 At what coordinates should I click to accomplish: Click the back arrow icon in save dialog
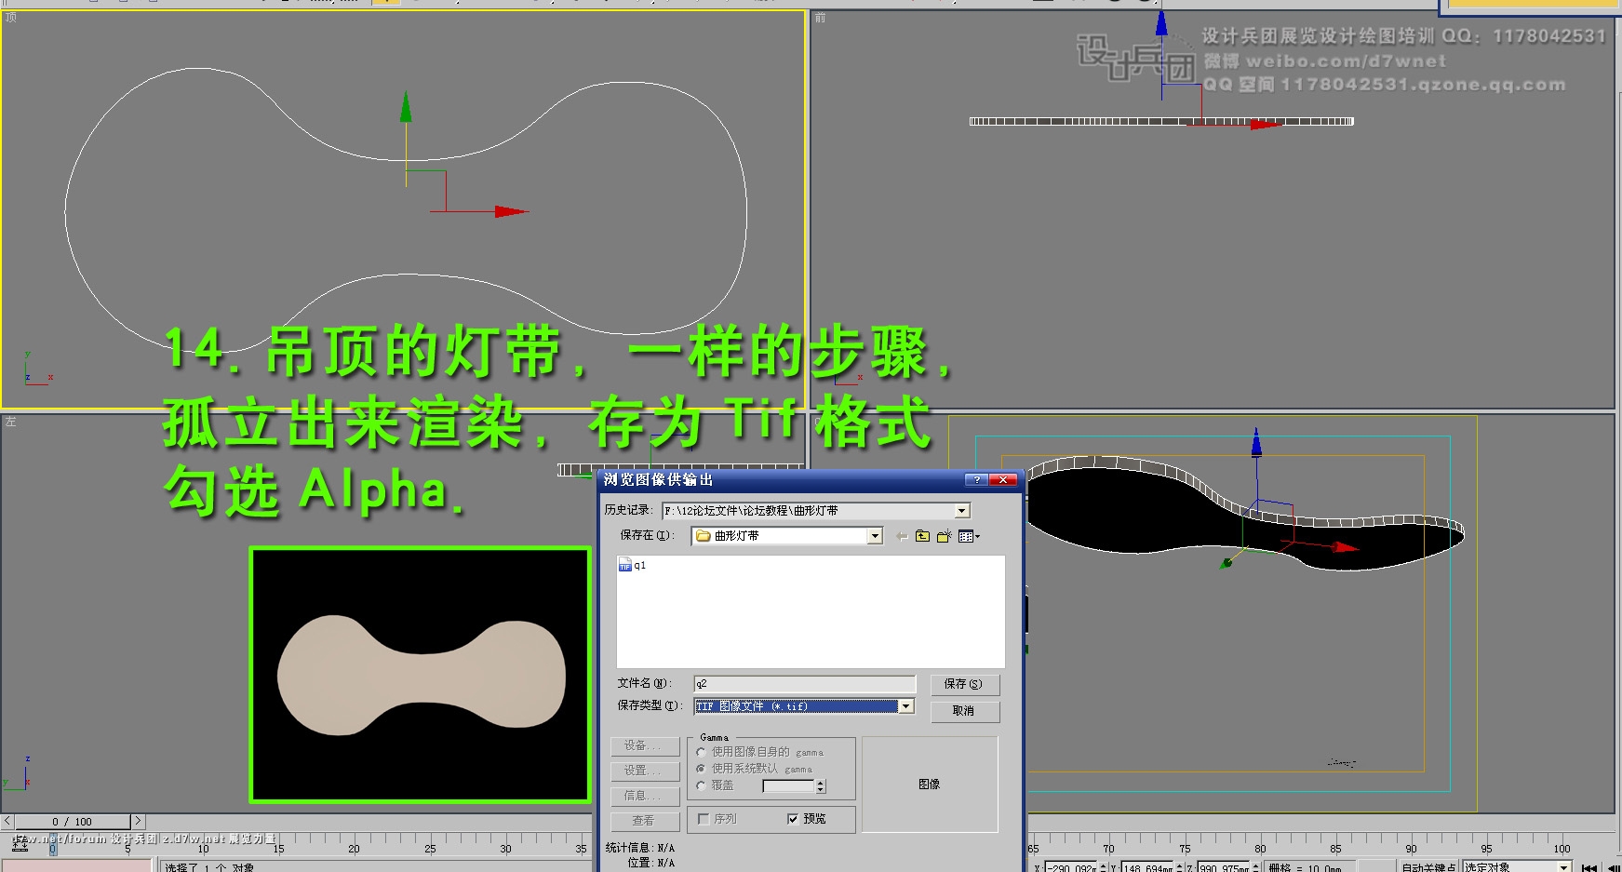(x=901, y=536)
